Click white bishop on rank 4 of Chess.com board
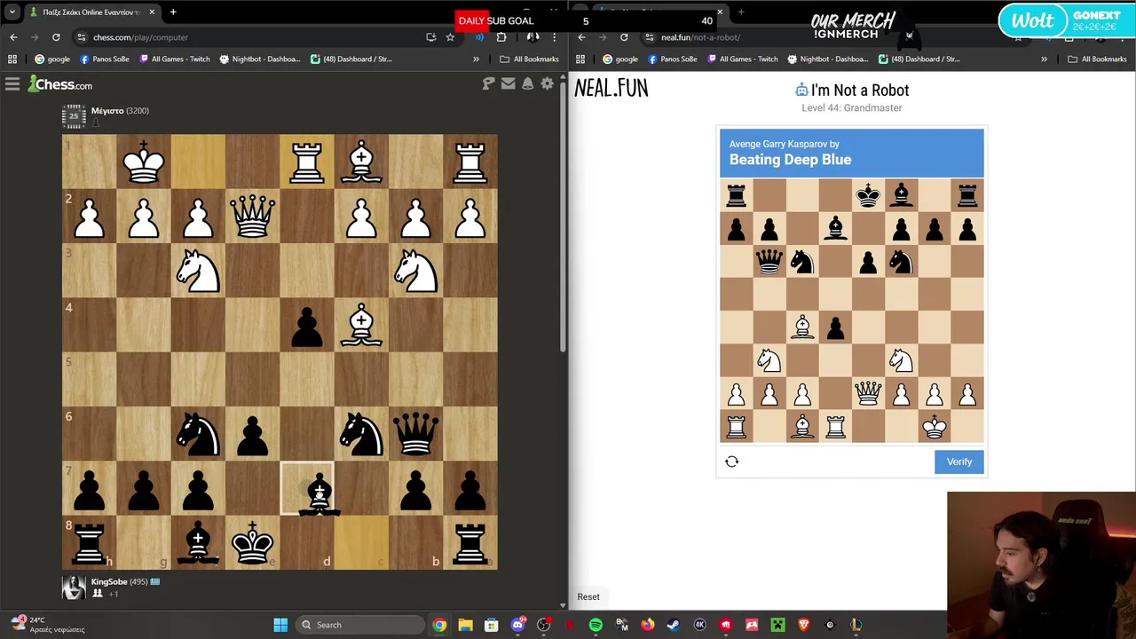The height and width of the screenshot is (639, 1136). [x=361, y=325]
